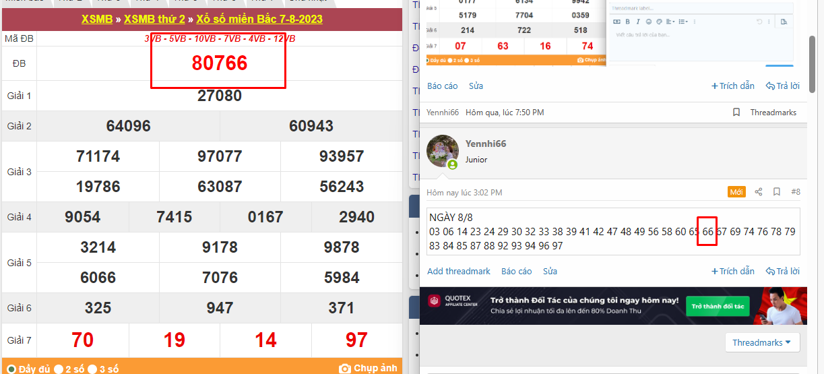Click Trả lời under post #8
This screenshot has width=824, height=374.
(x=783, y=271)
